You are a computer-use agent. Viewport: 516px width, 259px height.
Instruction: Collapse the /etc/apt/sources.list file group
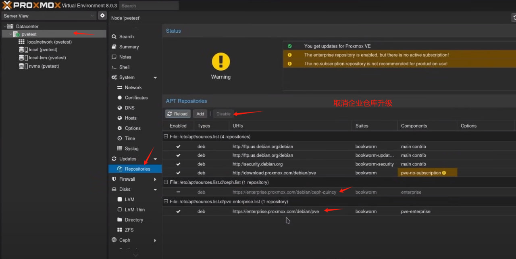tap(166, 137)
